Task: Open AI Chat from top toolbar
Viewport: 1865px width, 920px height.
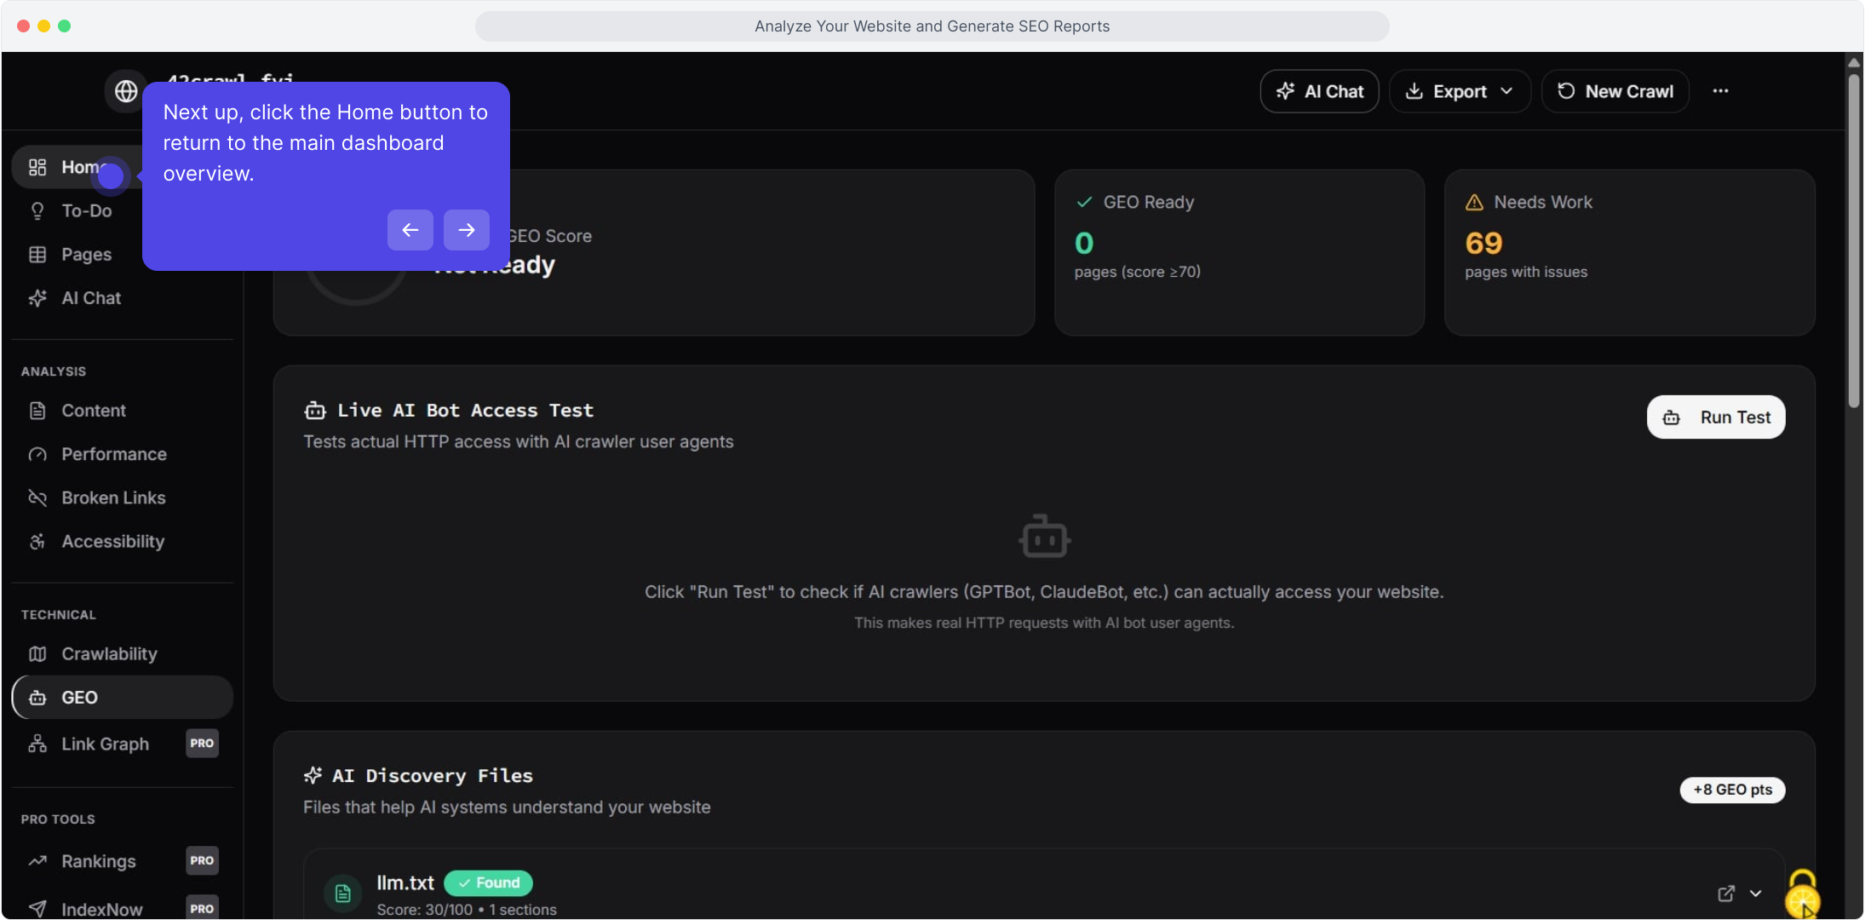Action: click(x=1319, y=91)
